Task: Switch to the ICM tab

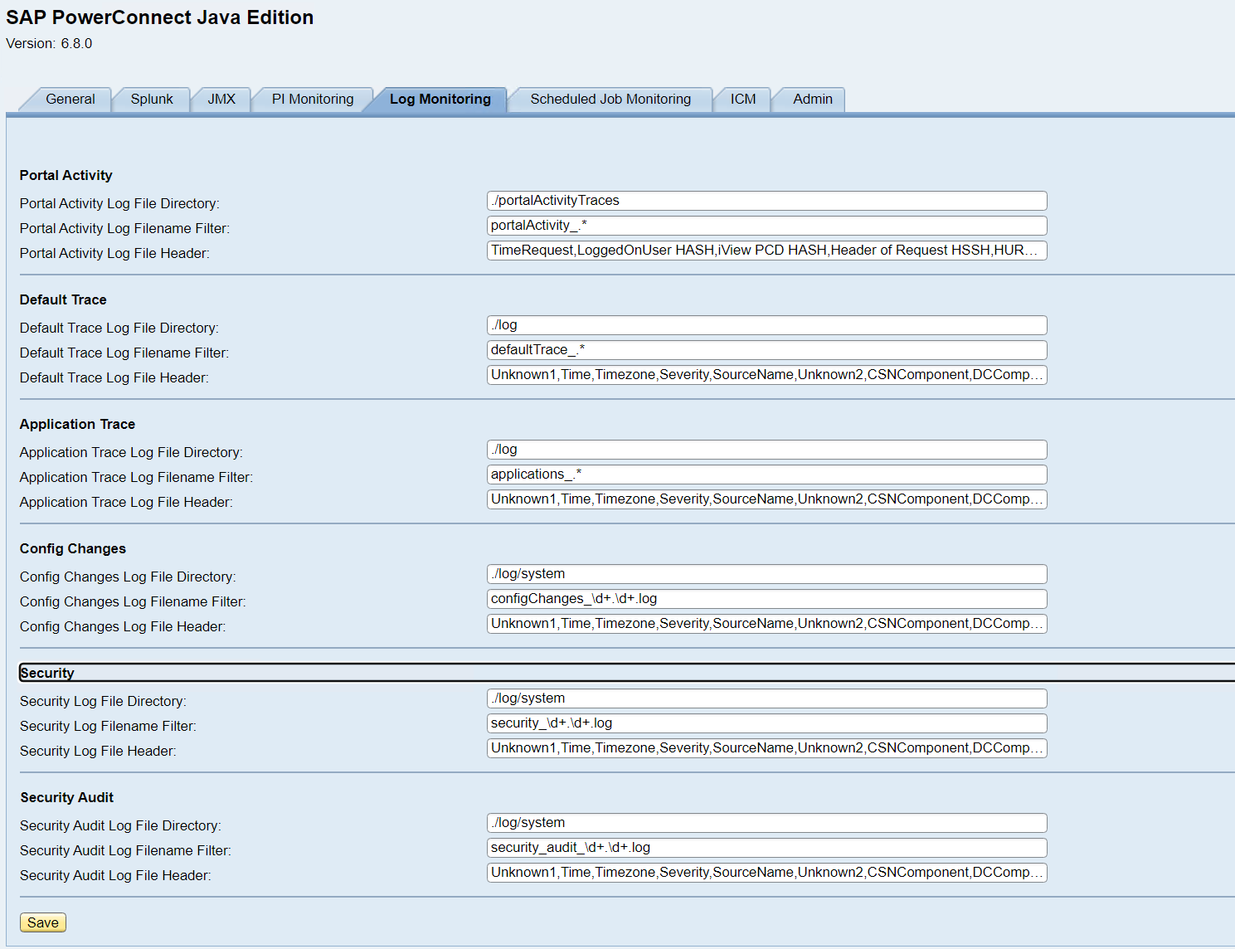Action: tap(743, 100)
